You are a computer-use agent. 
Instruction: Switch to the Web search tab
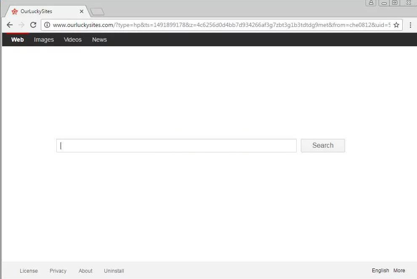pyautogui.click(x=18, y=40)
